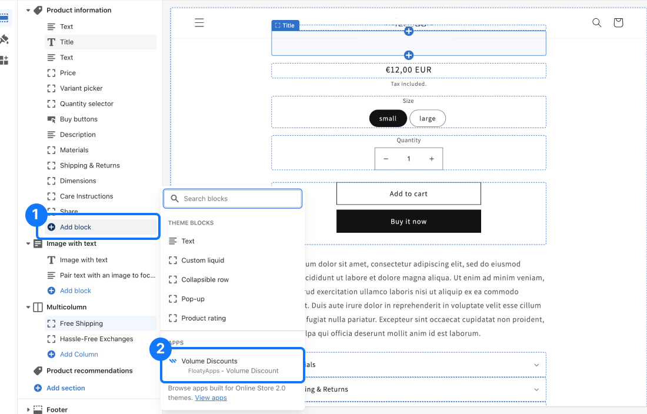647x414 pixels.
Task: Select the Variant picker block in sidebar
Action: click(81, 88)
